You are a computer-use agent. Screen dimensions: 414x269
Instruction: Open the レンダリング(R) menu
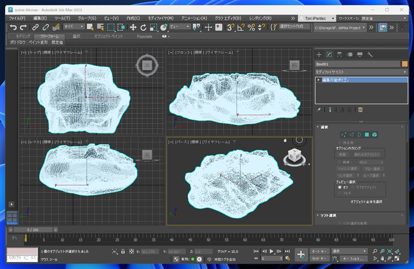[x=260, y=18]
